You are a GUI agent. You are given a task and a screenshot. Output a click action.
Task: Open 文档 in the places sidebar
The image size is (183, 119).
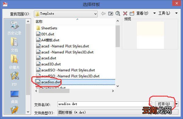pyautogui.click(x=14, y=45)
